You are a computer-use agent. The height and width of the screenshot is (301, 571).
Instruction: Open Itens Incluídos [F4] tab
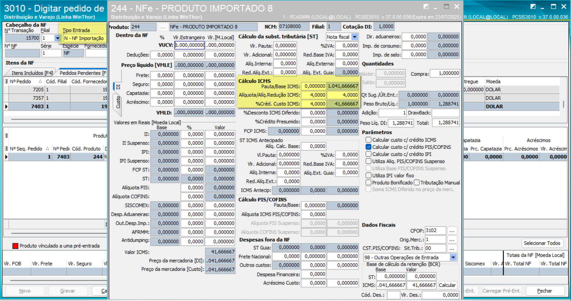(32, 73)
